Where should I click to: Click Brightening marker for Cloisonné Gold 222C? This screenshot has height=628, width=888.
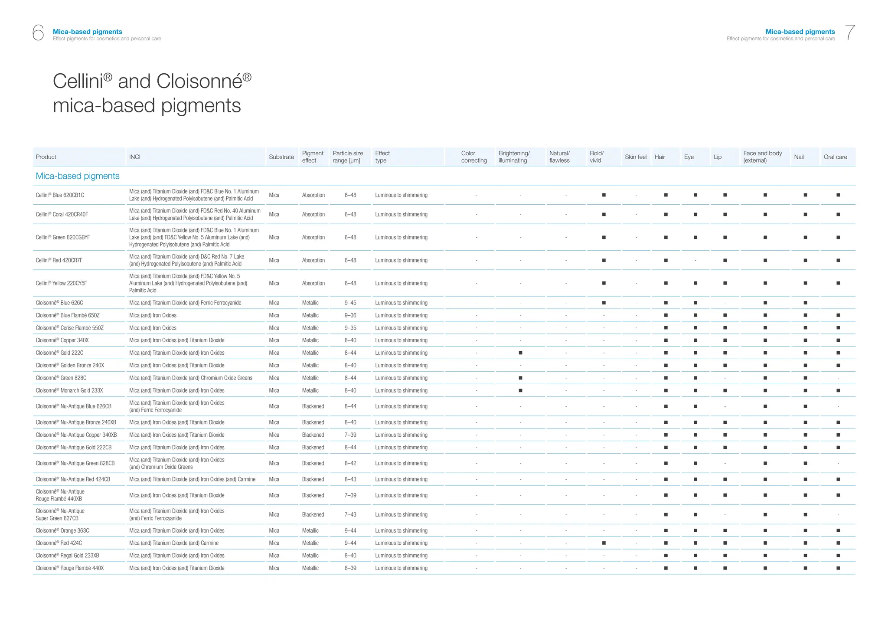[520, 353]
